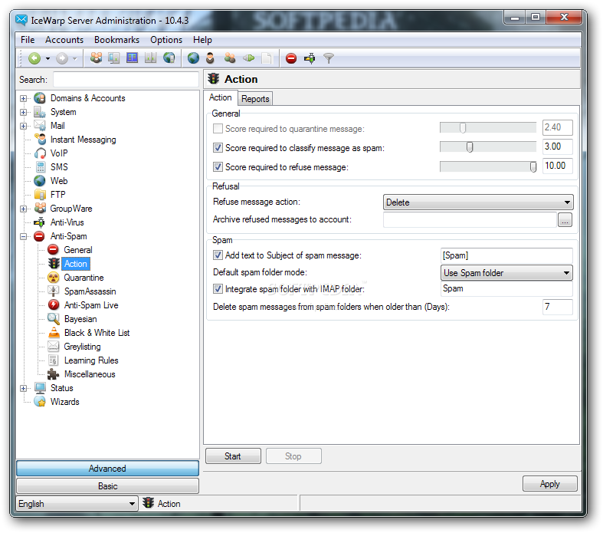
Task: Click the single user toolbar icon
Action: coord(211,58)
